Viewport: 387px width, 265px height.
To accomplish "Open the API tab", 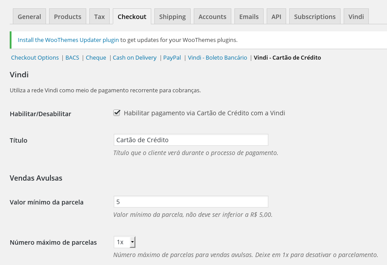I will (276, 16).
